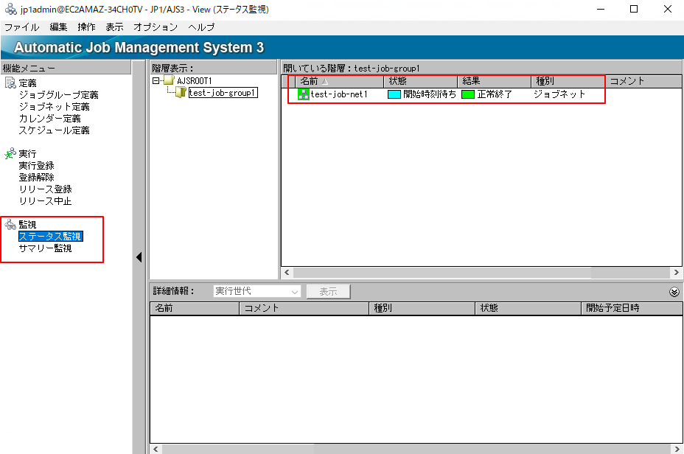Select カレンダー定義

49,118
